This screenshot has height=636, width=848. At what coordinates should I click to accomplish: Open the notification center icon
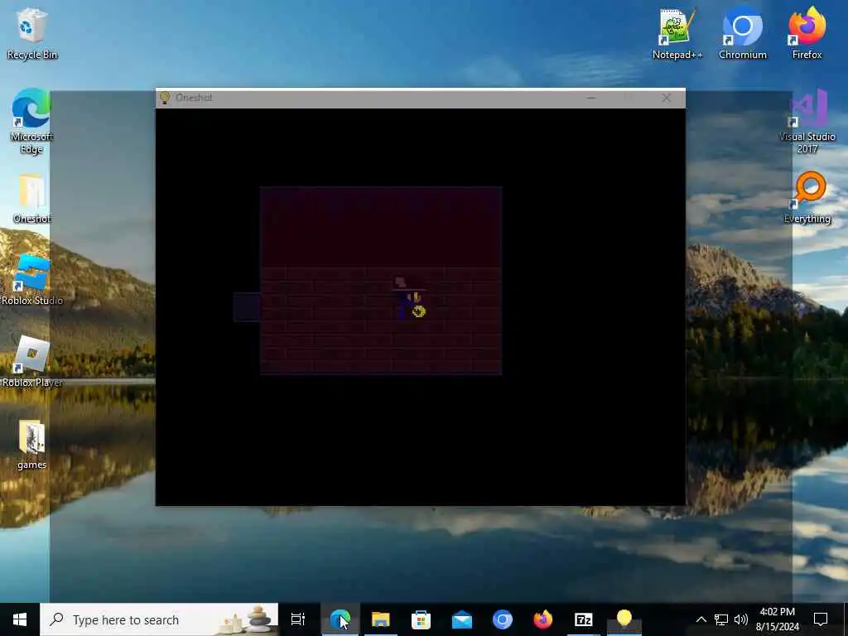pyautogui.click(x=821, y=619)
